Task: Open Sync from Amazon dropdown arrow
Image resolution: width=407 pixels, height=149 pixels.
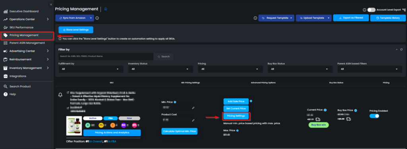Action: click(91, 18)
